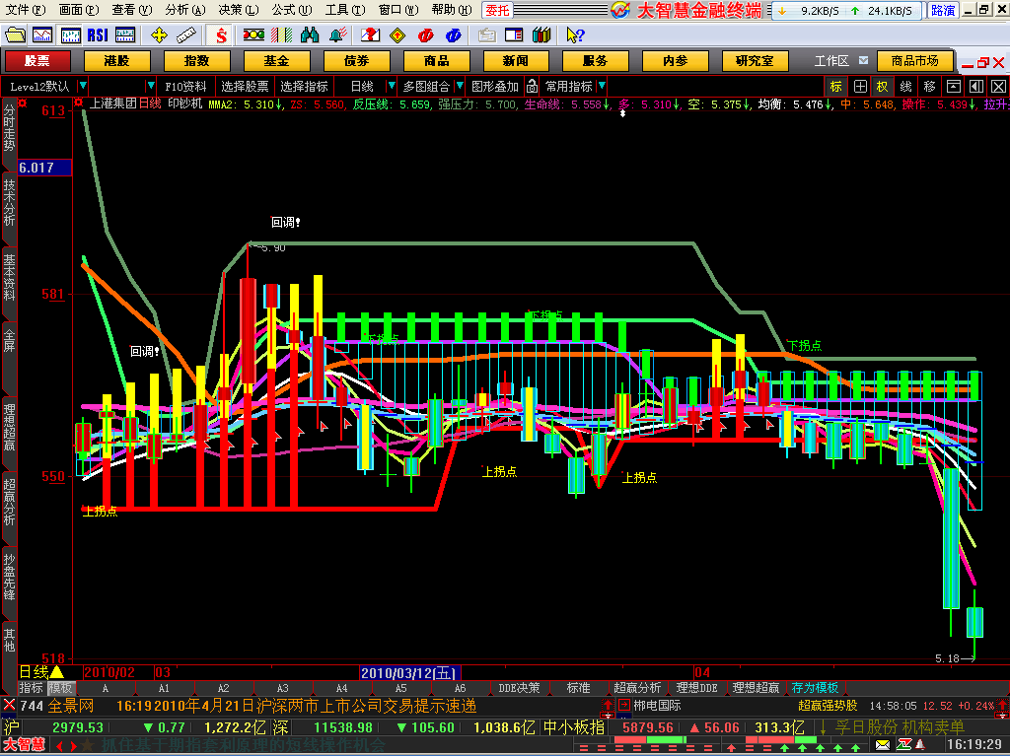
Task: Click the RSI indicator toolbar icon
Action: click(98, 35)
